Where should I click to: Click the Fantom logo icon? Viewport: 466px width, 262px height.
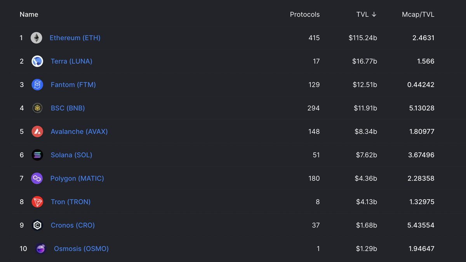37,84
